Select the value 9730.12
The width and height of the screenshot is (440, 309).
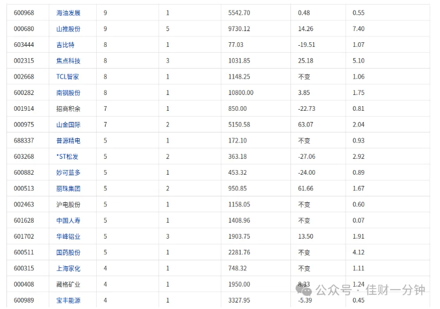coord(239,29)
